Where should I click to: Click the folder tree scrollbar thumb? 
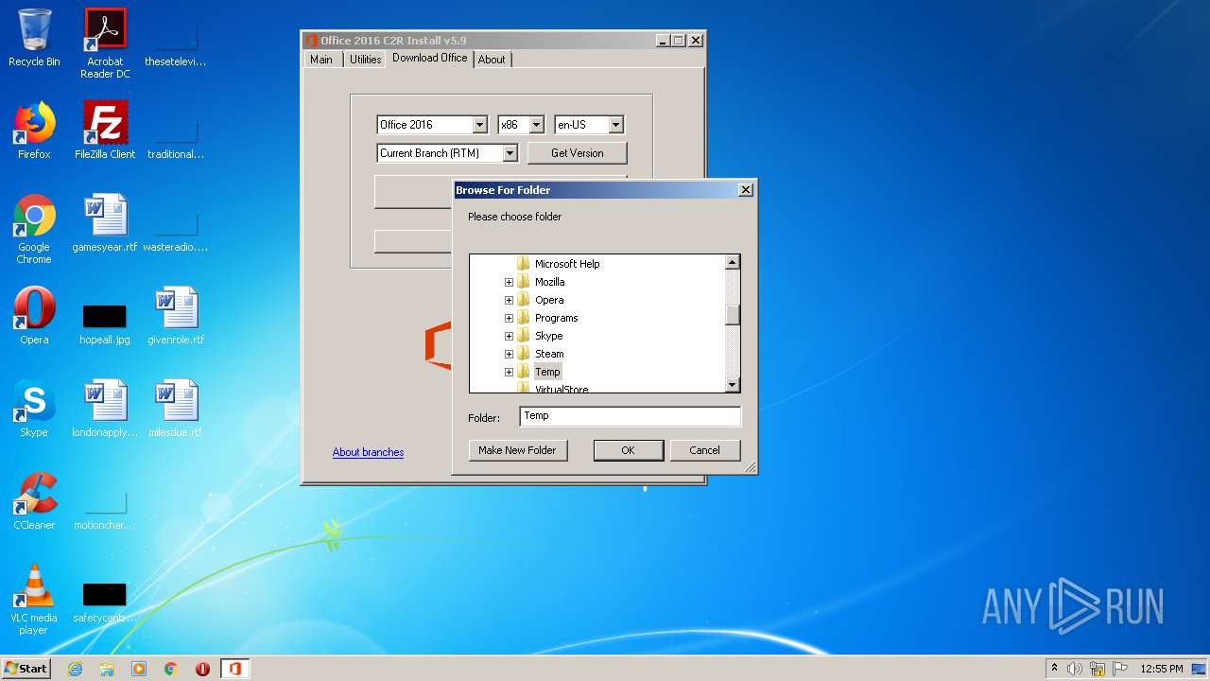733,315
